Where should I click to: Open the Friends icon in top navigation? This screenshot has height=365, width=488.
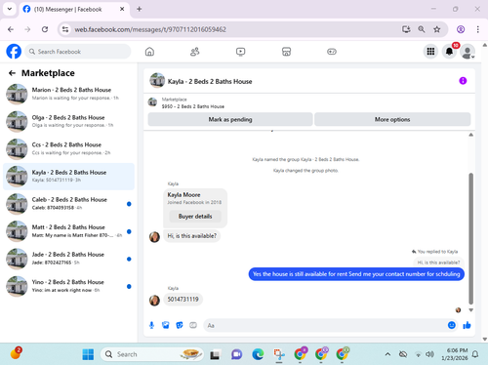point(195,52)
